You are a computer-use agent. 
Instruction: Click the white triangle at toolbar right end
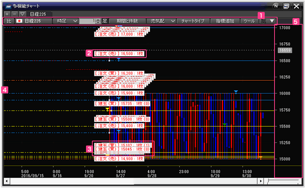coord(272,21)
